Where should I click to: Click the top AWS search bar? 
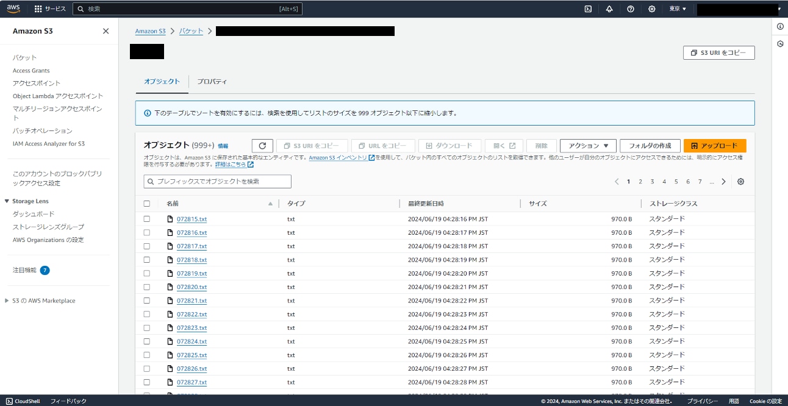point(187,9)
